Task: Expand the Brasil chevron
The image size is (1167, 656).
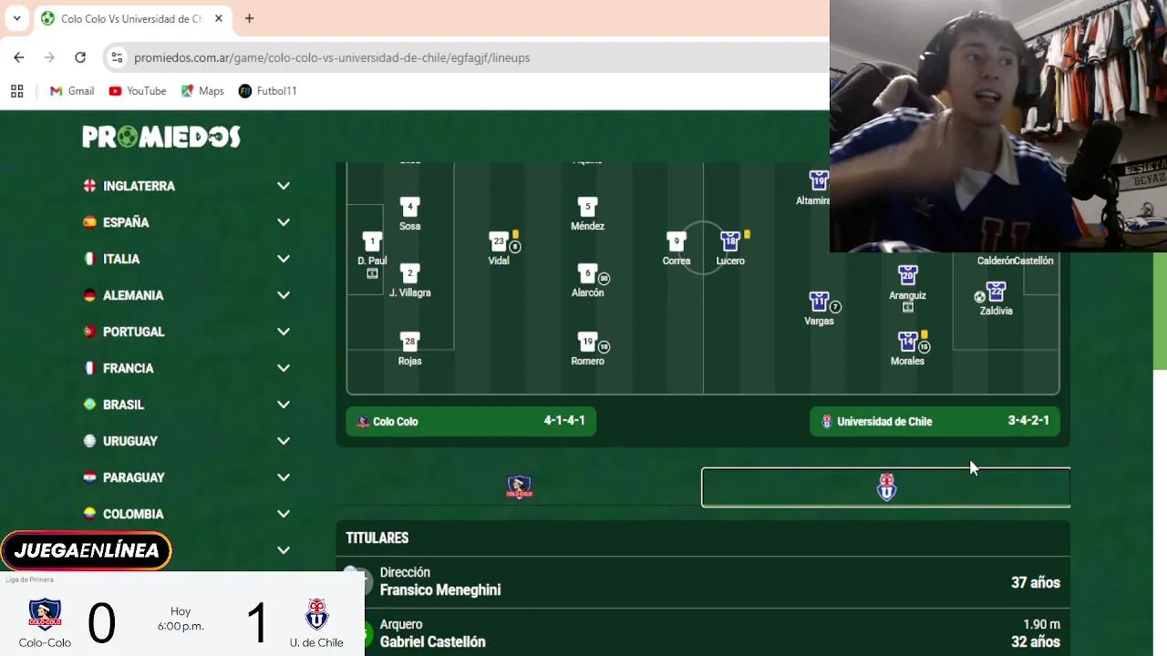Action: point(284,405)
